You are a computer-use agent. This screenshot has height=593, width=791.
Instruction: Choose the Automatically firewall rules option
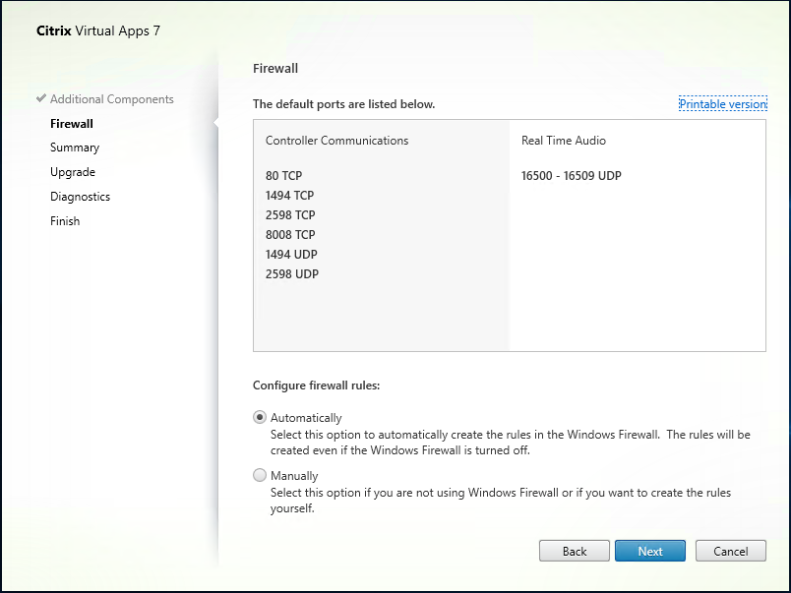[261, 418]
